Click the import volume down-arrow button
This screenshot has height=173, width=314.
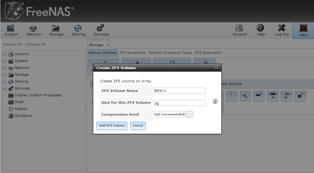pyautogui.click(x=136, y=61)
